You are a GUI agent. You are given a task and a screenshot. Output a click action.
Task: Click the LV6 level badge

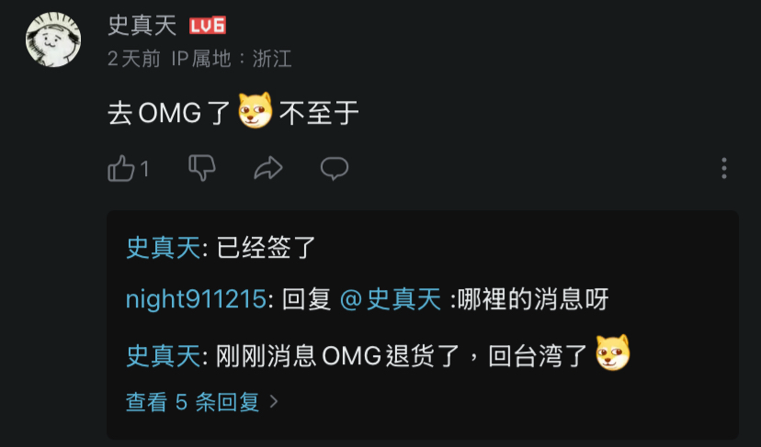pos(208,26)
